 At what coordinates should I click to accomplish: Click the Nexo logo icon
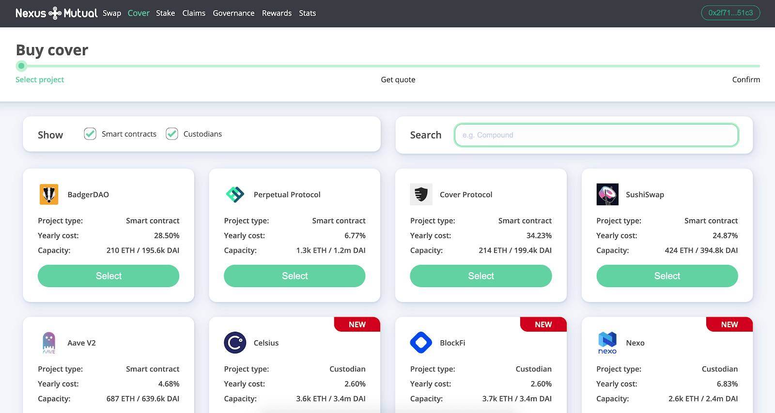tap(607, 343)
